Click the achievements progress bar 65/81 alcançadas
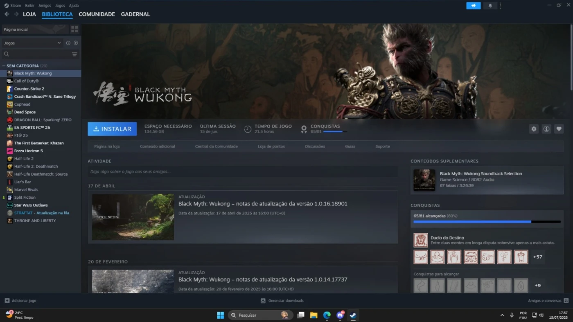The height and width of the screenshot is (322, 573). pos(487,222)
